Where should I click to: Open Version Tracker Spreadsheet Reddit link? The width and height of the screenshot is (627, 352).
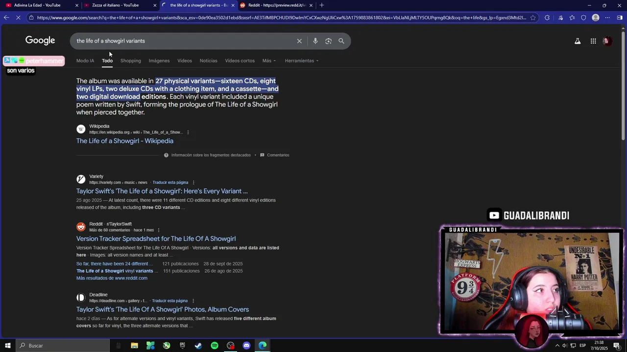click(156, 239)
